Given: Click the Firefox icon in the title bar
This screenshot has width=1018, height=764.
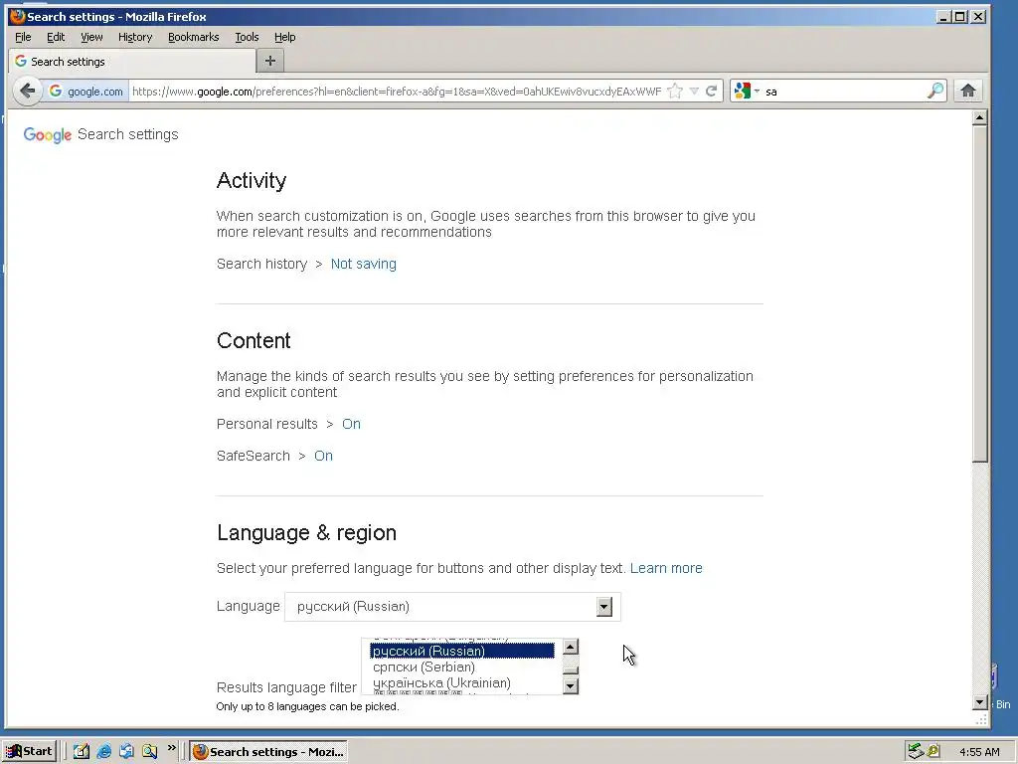Looking at the screenshot, I should click(18, 16).
